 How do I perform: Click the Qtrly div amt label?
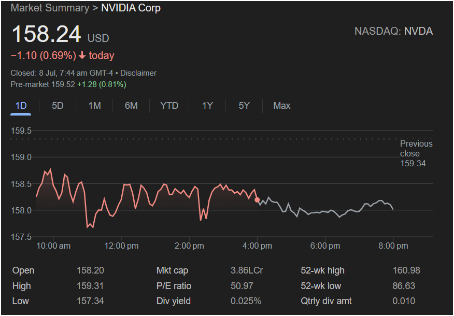(x=327, y=301)
